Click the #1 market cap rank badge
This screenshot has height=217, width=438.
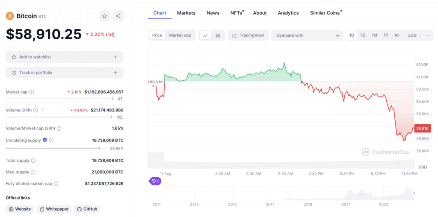coord(120,98)
